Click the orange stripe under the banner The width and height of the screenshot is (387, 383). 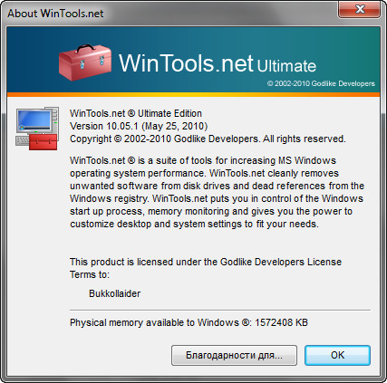[x=193, y=95]
